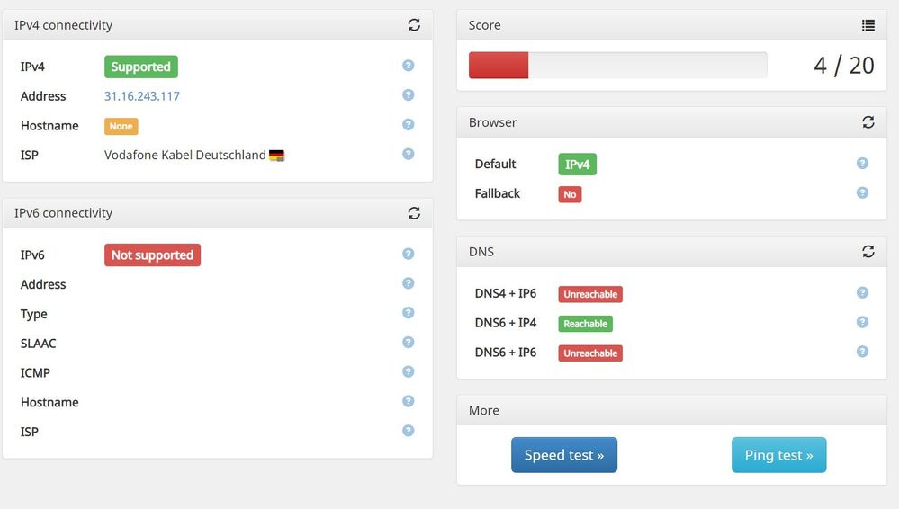Refresh the Browser panel
This screenshot has width=899, height=509.
[x=868, y=122]
